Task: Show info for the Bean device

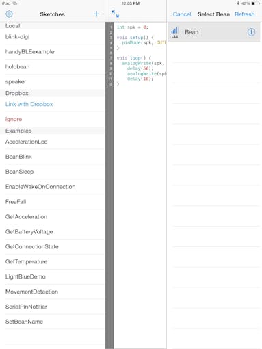Action: pos(251,32)
